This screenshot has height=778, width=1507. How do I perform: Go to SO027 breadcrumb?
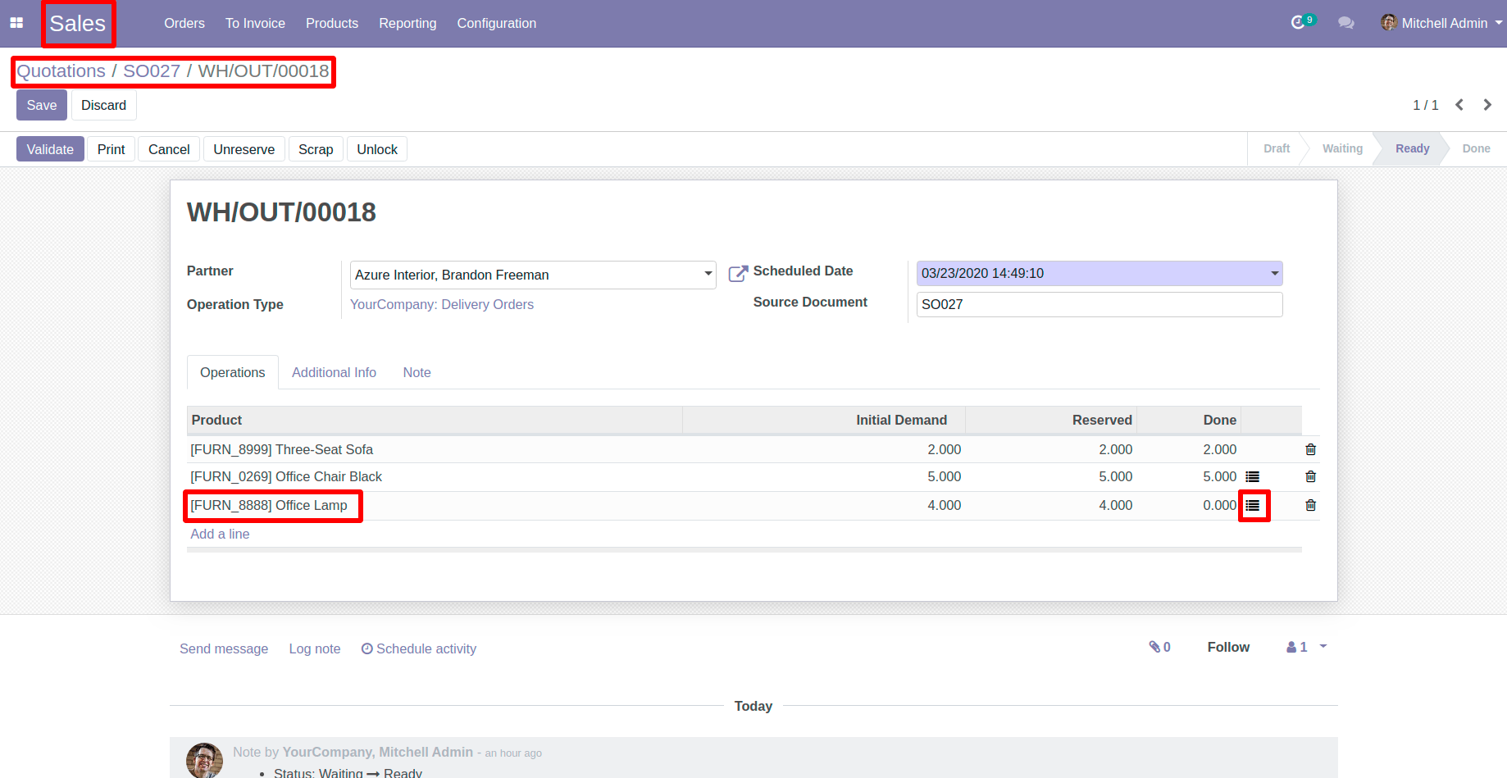coord(152,71)
